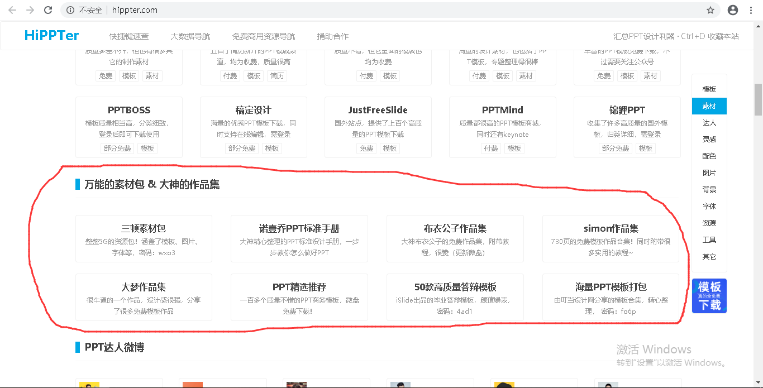763x388 pixels.
Task: Open 捐助合作 nav item
Action: click(332, 36)
